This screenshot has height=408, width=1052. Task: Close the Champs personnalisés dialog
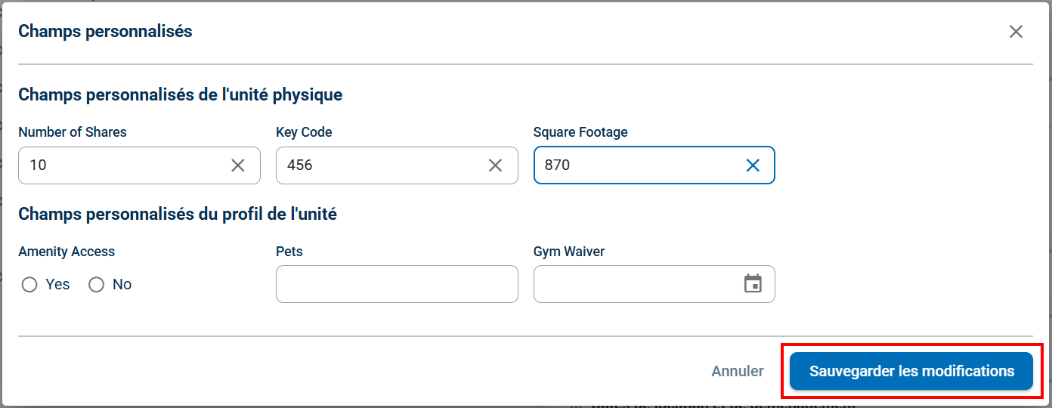click(x=1016, y=32)
